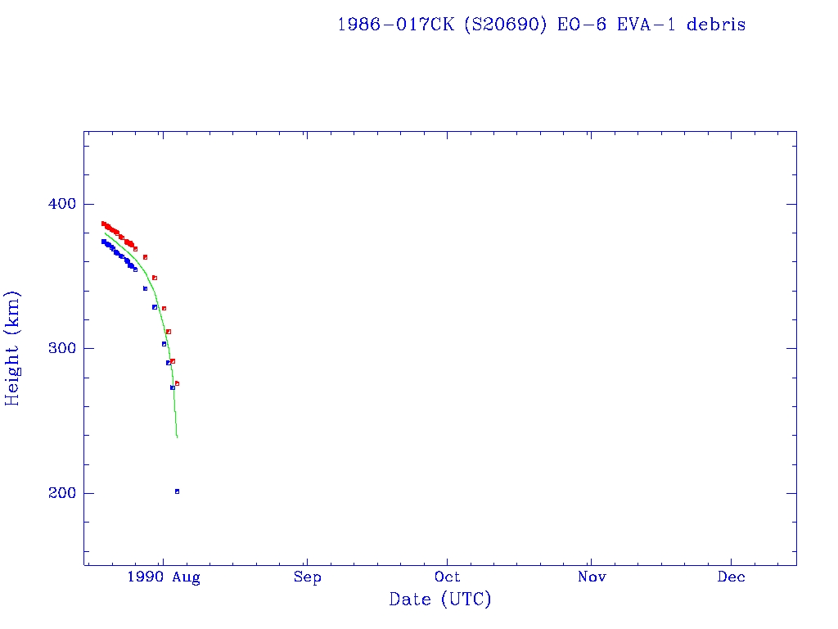Pick the isolated blue data point near 200 km

point(177,491)
